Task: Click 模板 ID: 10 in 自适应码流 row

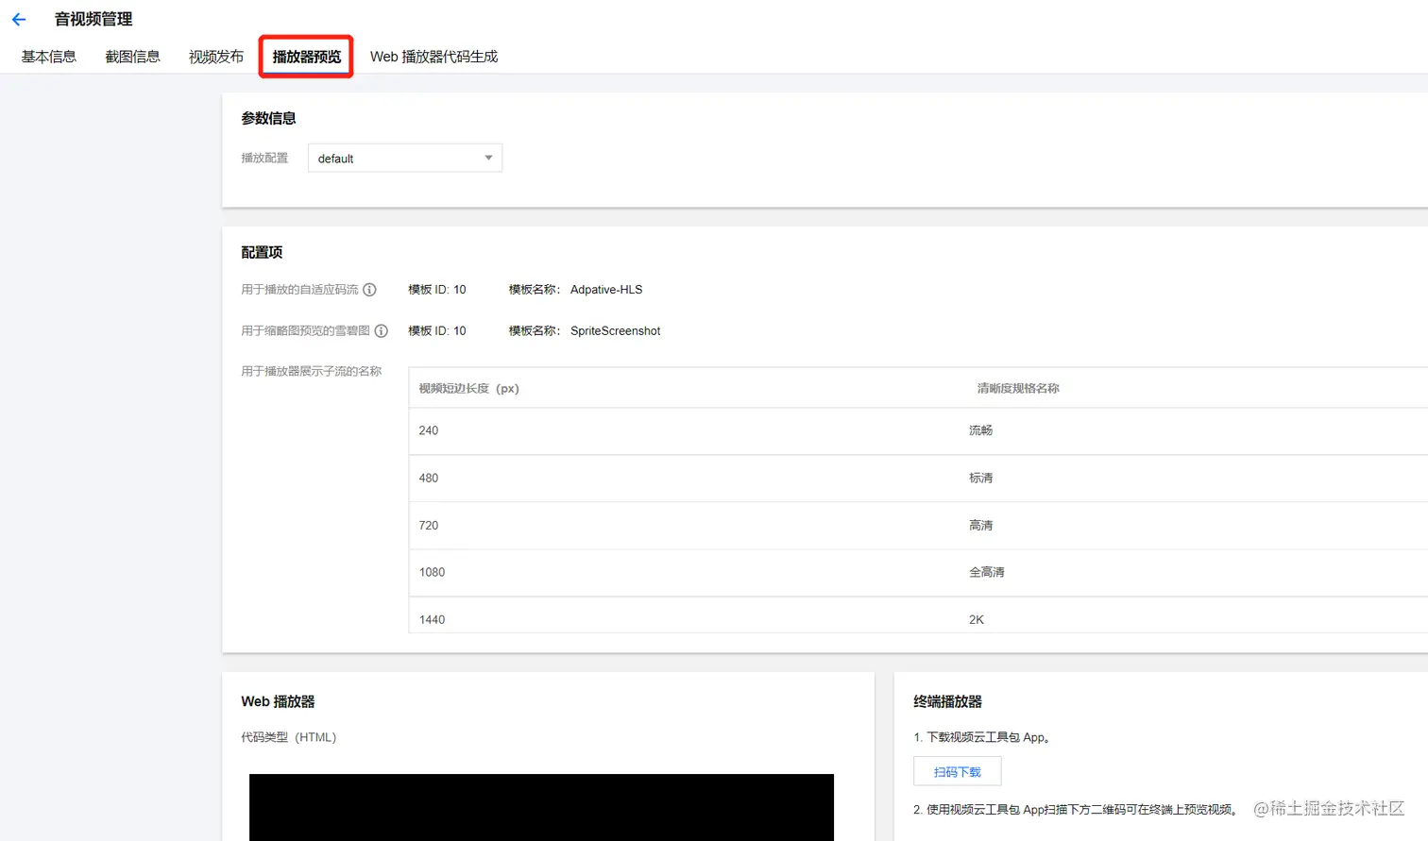Action: coord(437,290)
